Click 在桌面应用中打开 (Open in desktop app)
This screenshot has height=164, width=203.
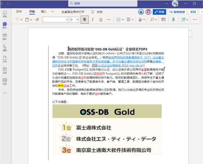pos(73,12)
